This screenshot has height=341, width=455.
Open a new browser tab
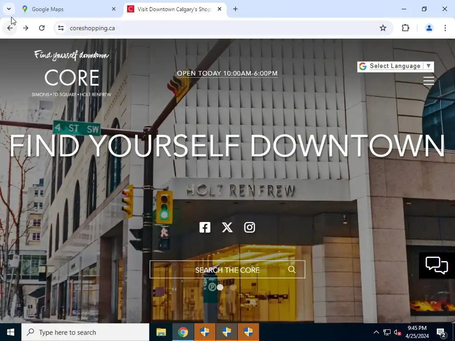235,9
